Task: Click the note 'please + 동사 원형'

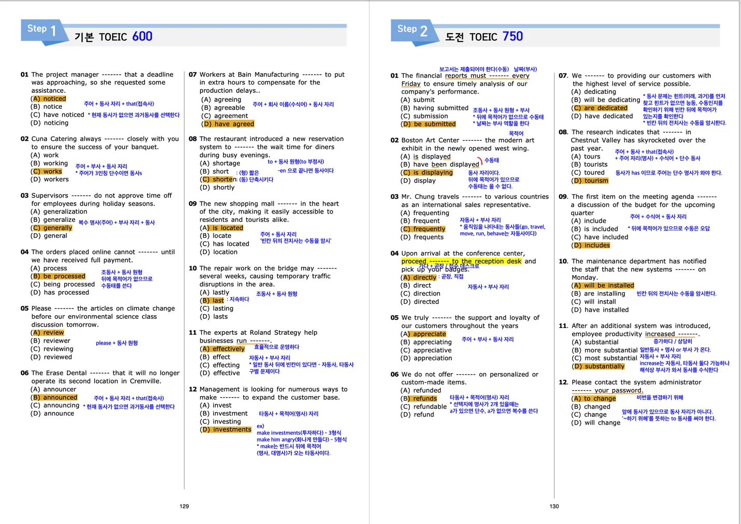Action: coord(117,343)
